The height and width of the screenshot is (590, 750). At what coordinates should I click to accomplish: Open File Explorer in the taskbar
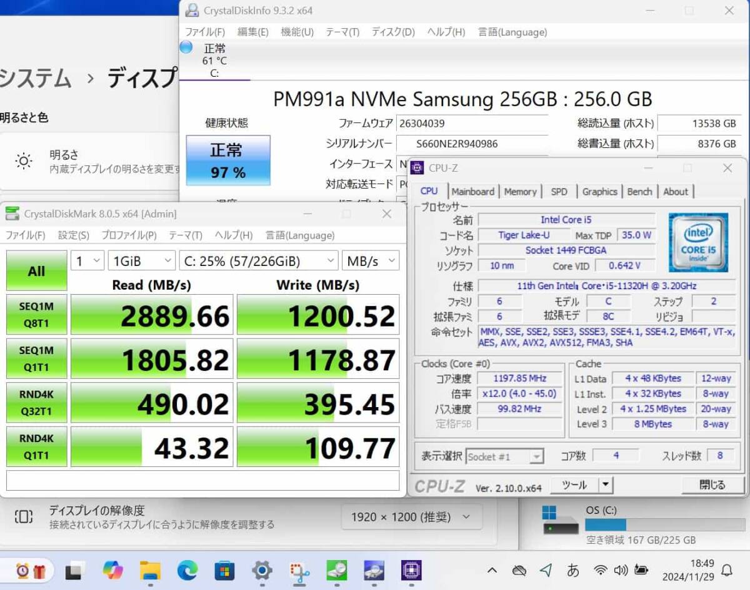[151, 570]
